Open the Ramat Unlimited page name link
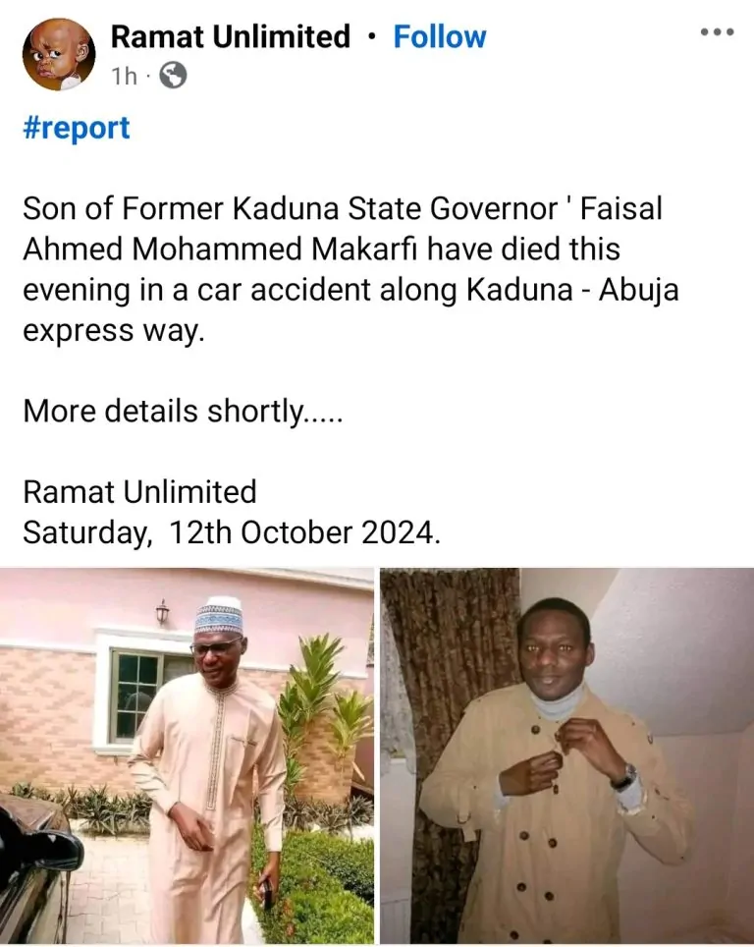 [x=230, y=37]
